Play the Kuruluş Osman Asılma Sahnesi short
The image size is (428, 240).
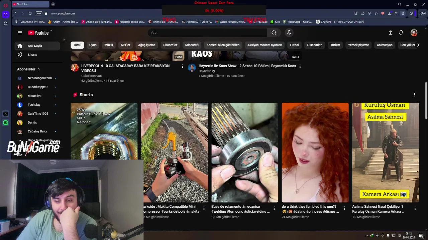386,152
